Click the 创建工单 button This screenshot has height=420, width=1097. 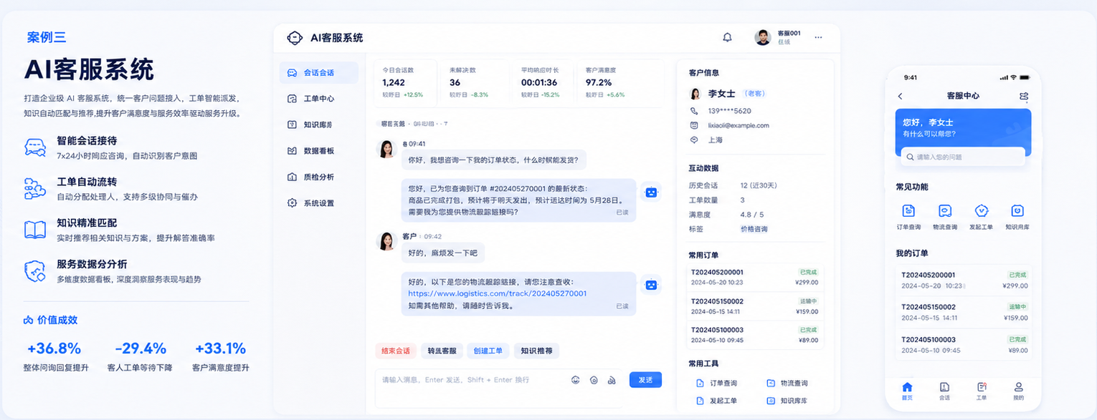tap(488, 351)
